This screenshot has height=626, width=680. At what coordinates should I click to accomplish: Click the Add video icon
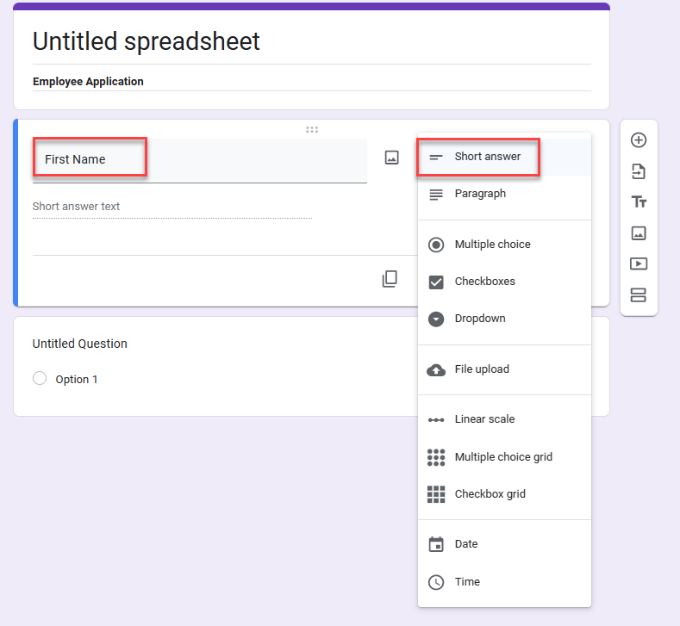[639, 264]
